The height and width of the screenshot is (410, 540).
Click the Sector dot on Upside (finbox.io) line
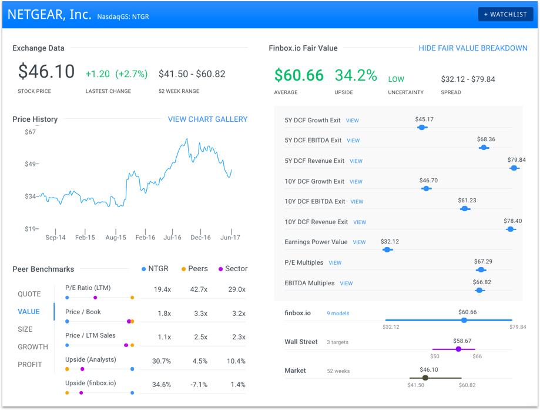click(81, 393)
